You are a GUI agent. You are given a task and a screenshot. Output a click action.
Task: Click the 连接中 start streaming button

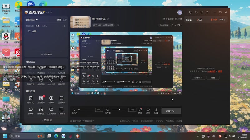point(171,111)
